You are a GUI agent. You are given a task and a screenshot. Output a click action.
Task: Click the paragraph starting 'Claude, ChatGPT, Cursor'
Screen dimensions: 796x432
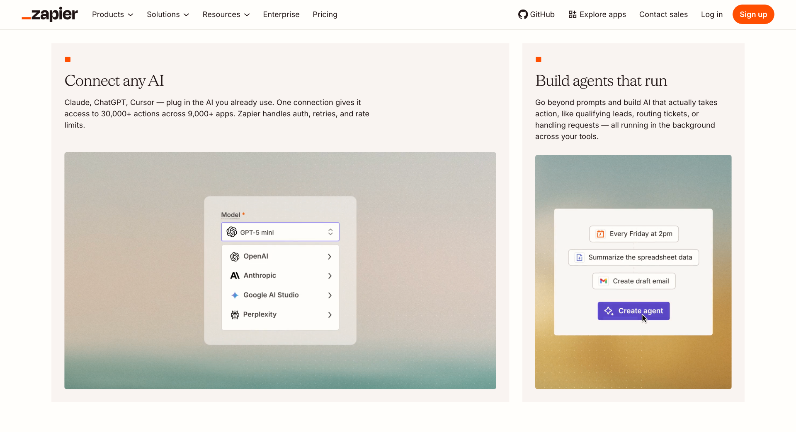click(x=217, y=114)
